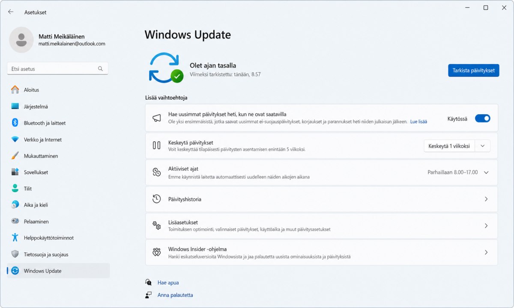The image size is (514, 308).
Task: Click the Tilit person icon
Action: click(15, 188)
